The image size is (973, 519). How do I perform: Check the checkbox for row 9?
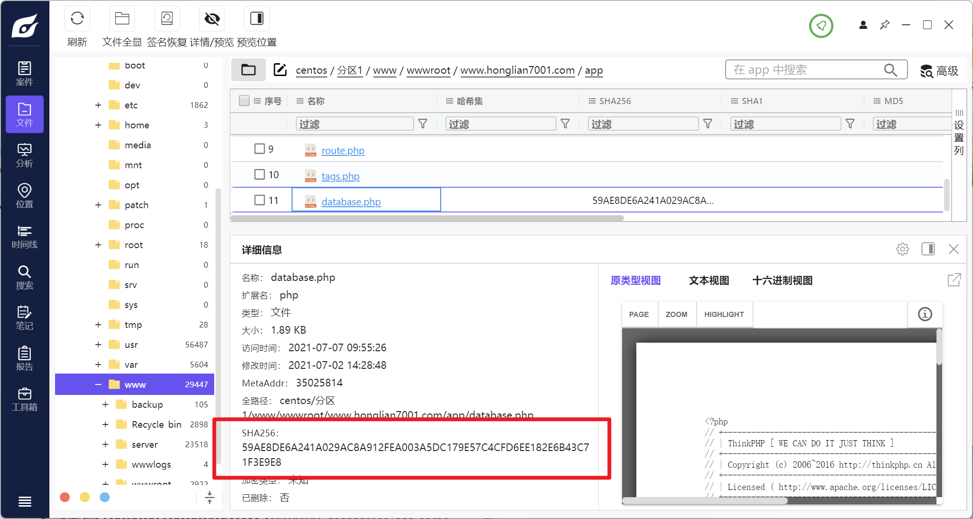click(259, 149)
